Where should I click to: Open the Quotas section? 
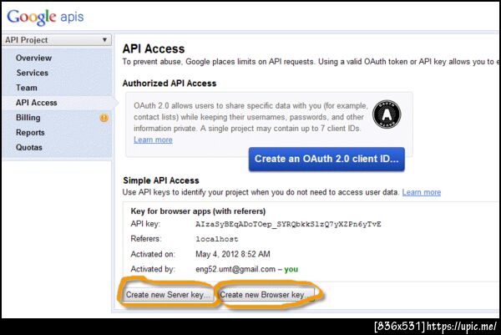point(29,147)
